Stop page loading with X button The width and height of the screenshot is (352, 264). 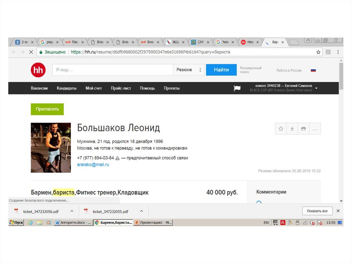coord(31,52)
